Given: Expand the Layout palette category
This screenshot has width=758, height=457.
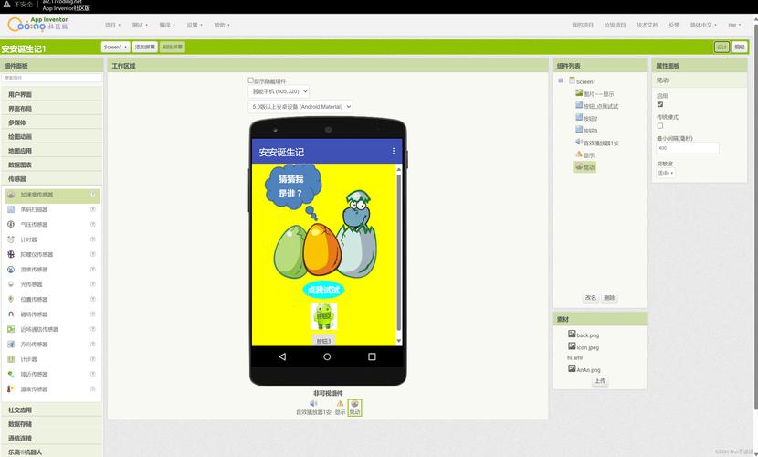Looking at the screenshot, I should point(52,109).
